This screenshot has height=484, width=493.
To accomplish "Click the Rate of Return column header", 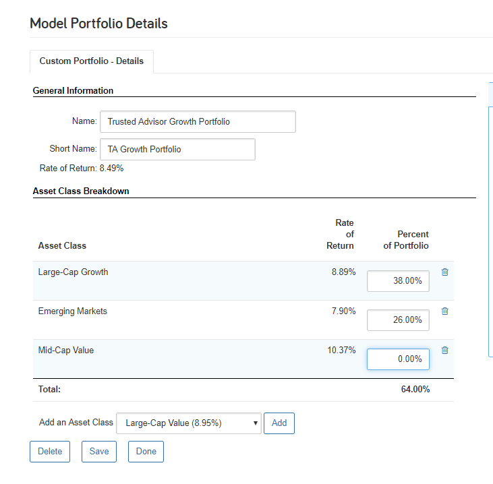I will coord(340,235).
